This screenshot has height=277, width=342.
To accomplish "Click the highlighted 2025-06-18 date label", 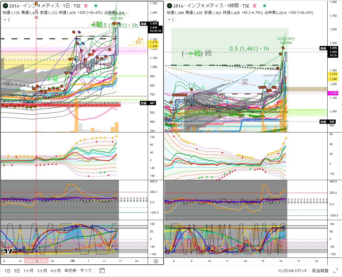I will click(x=36, y=261).
